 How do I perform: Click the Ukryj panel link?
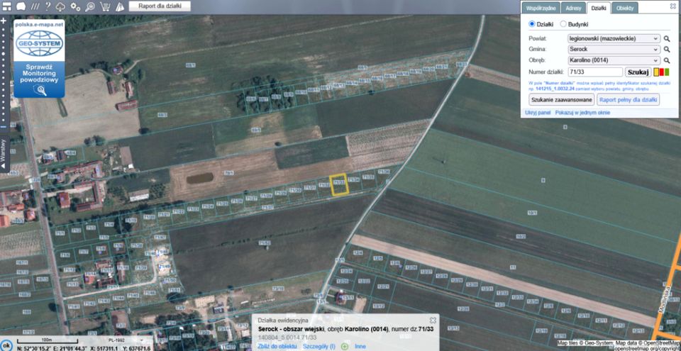tap(538, 113)
